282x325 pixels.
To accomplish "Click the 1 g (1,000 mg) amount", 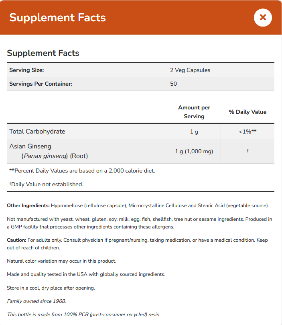I will tap(194, 151).
